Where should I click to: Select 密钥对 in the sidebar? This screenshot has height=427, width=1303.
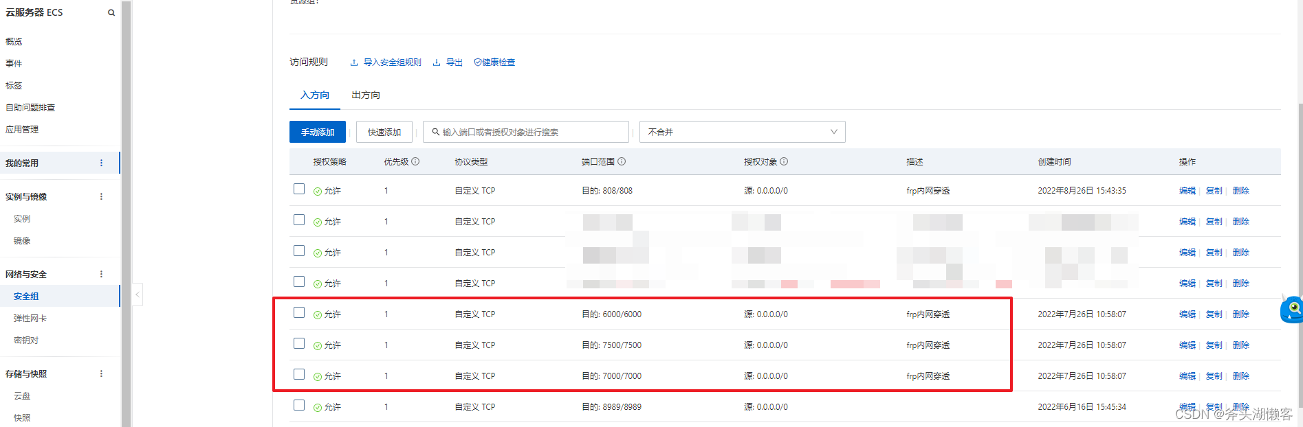(x=26, y=341)
